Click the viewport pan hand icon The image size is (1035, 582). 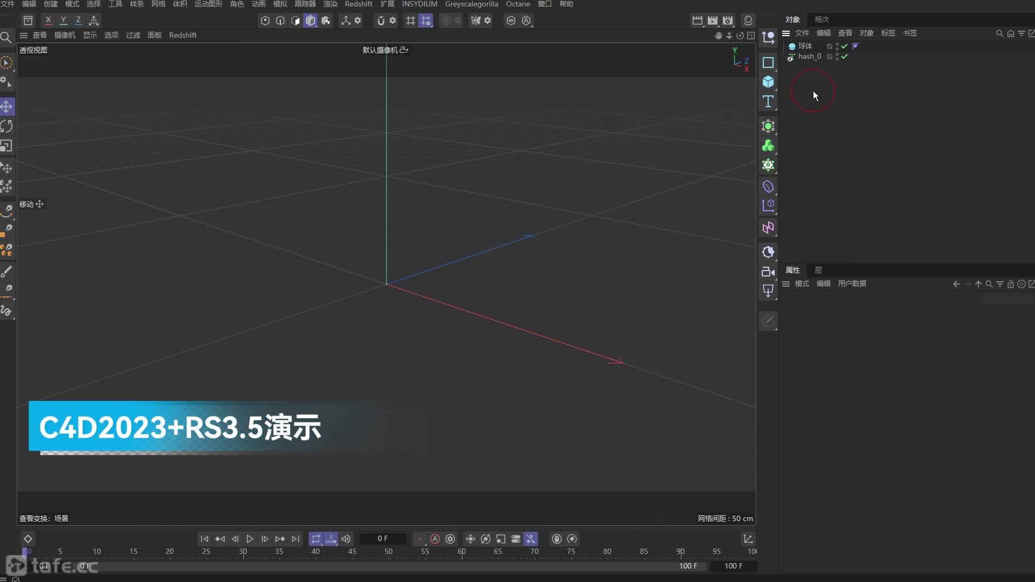click(x=718, y=36)
